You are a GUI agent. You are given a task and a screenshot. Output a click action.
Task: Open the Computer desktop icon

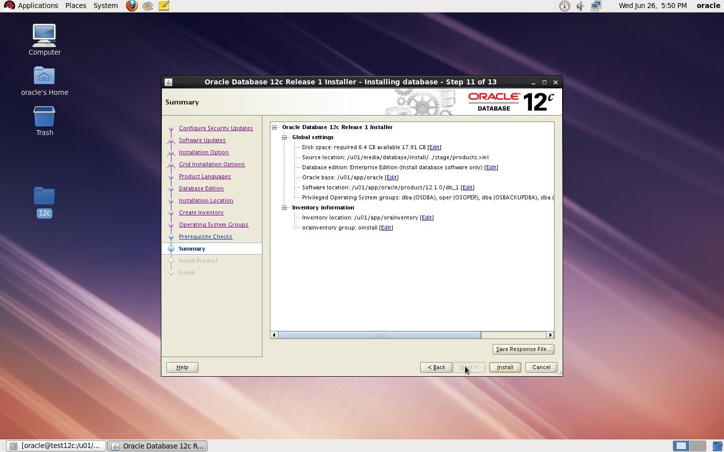(44, 40)
